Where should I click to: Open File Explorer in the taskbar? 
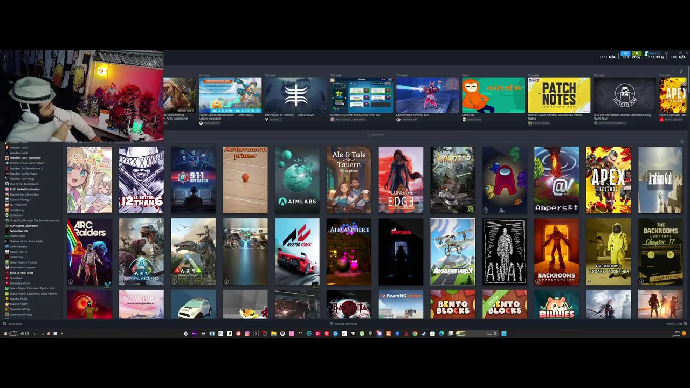click(274, 334)
